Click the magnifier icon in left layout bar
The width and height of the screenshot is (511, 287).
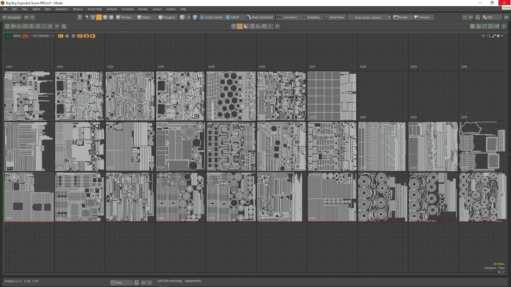click(x=64, y=26)
